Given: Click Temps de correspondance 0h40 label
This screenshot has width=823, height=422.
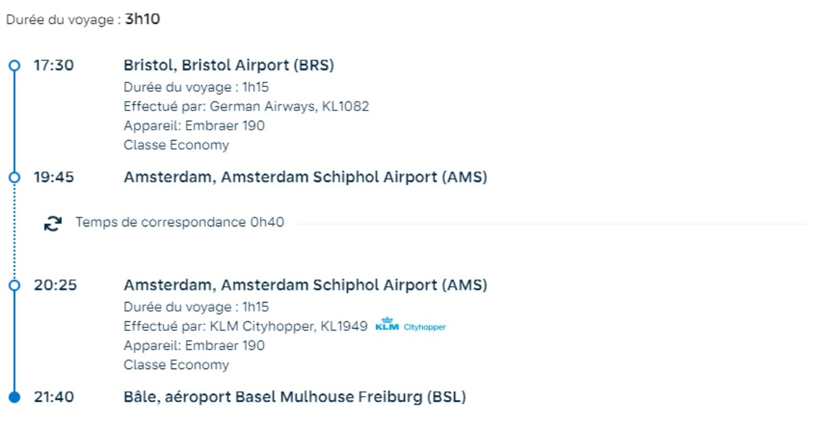Looking at the screenshot, I should 180,222.
